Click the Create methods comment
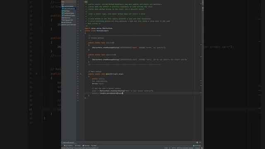The height and width of the screenshot is (149, 265). pyautogui.click(x=96, y=38)
